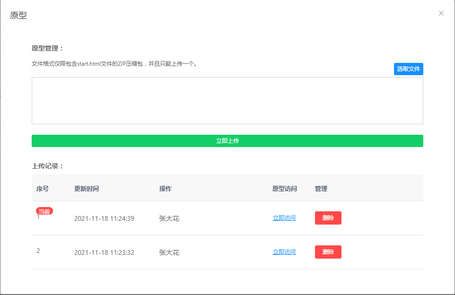Click the 选取文件 button
The image size is (455, 295).
point(408,69)
